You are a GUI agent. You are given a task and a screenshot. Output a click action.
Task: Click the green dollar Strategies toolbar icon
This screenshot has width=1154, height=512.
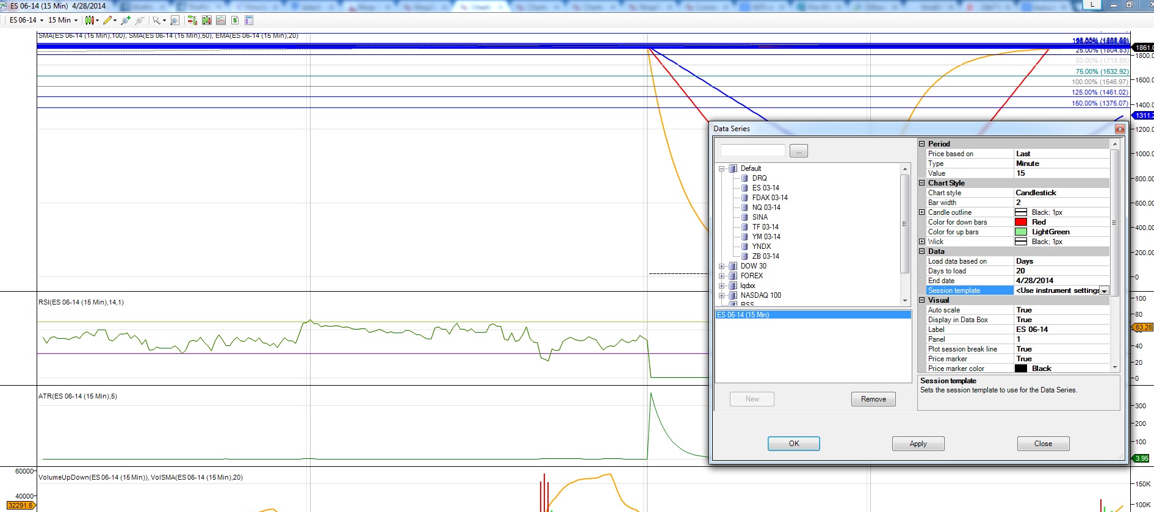(235, 20)
